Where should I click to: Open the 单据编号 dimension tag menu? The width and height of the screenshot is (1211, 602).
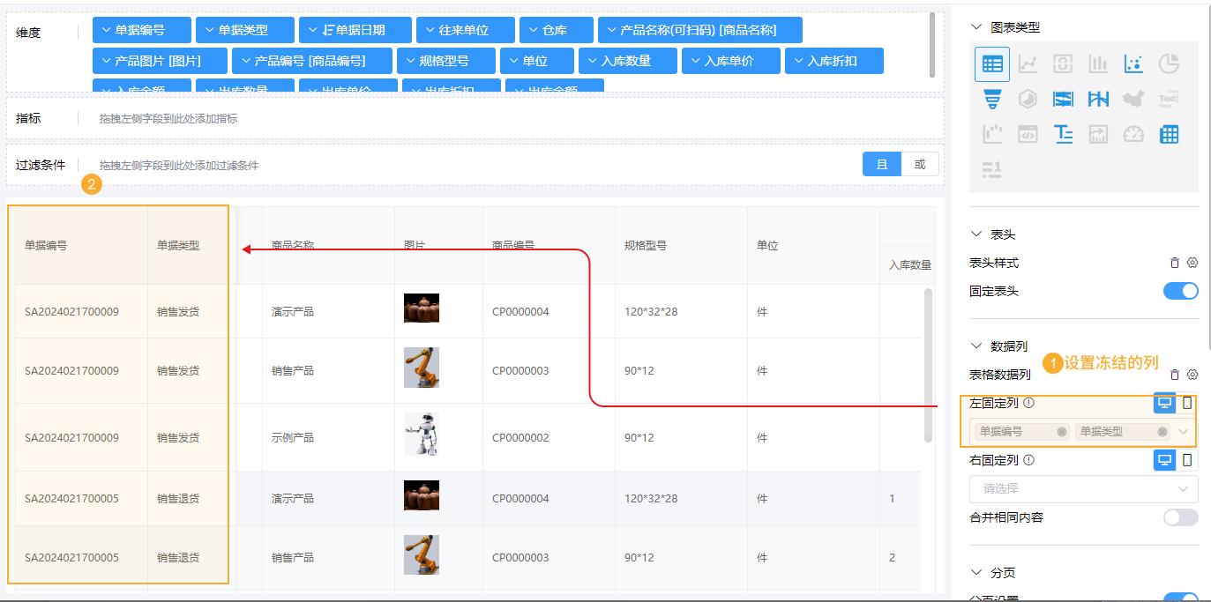141,30
